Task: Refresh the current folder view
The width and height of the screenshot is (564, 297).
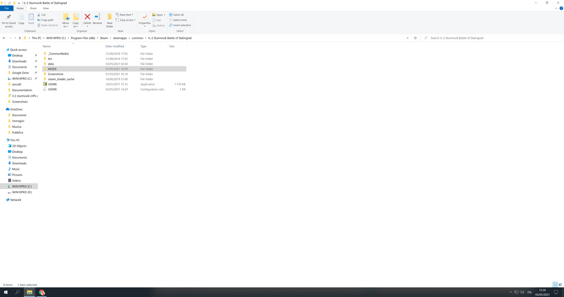Action: [415, 38]
